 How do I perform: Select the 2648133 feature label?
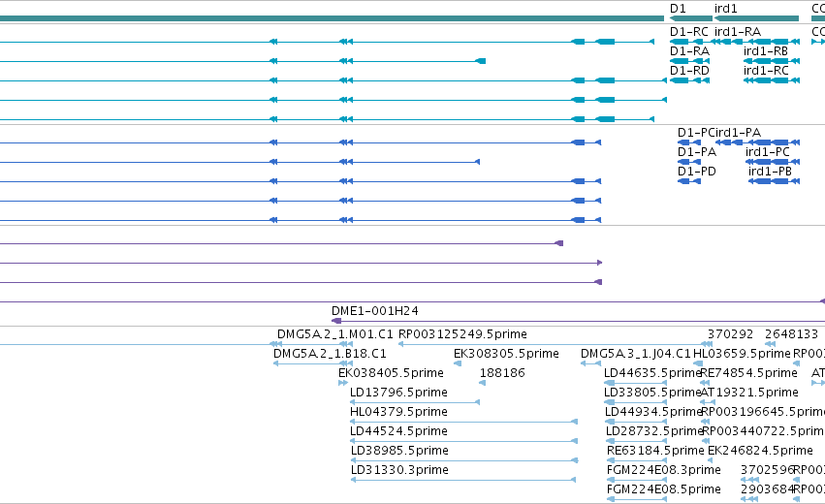791,334
